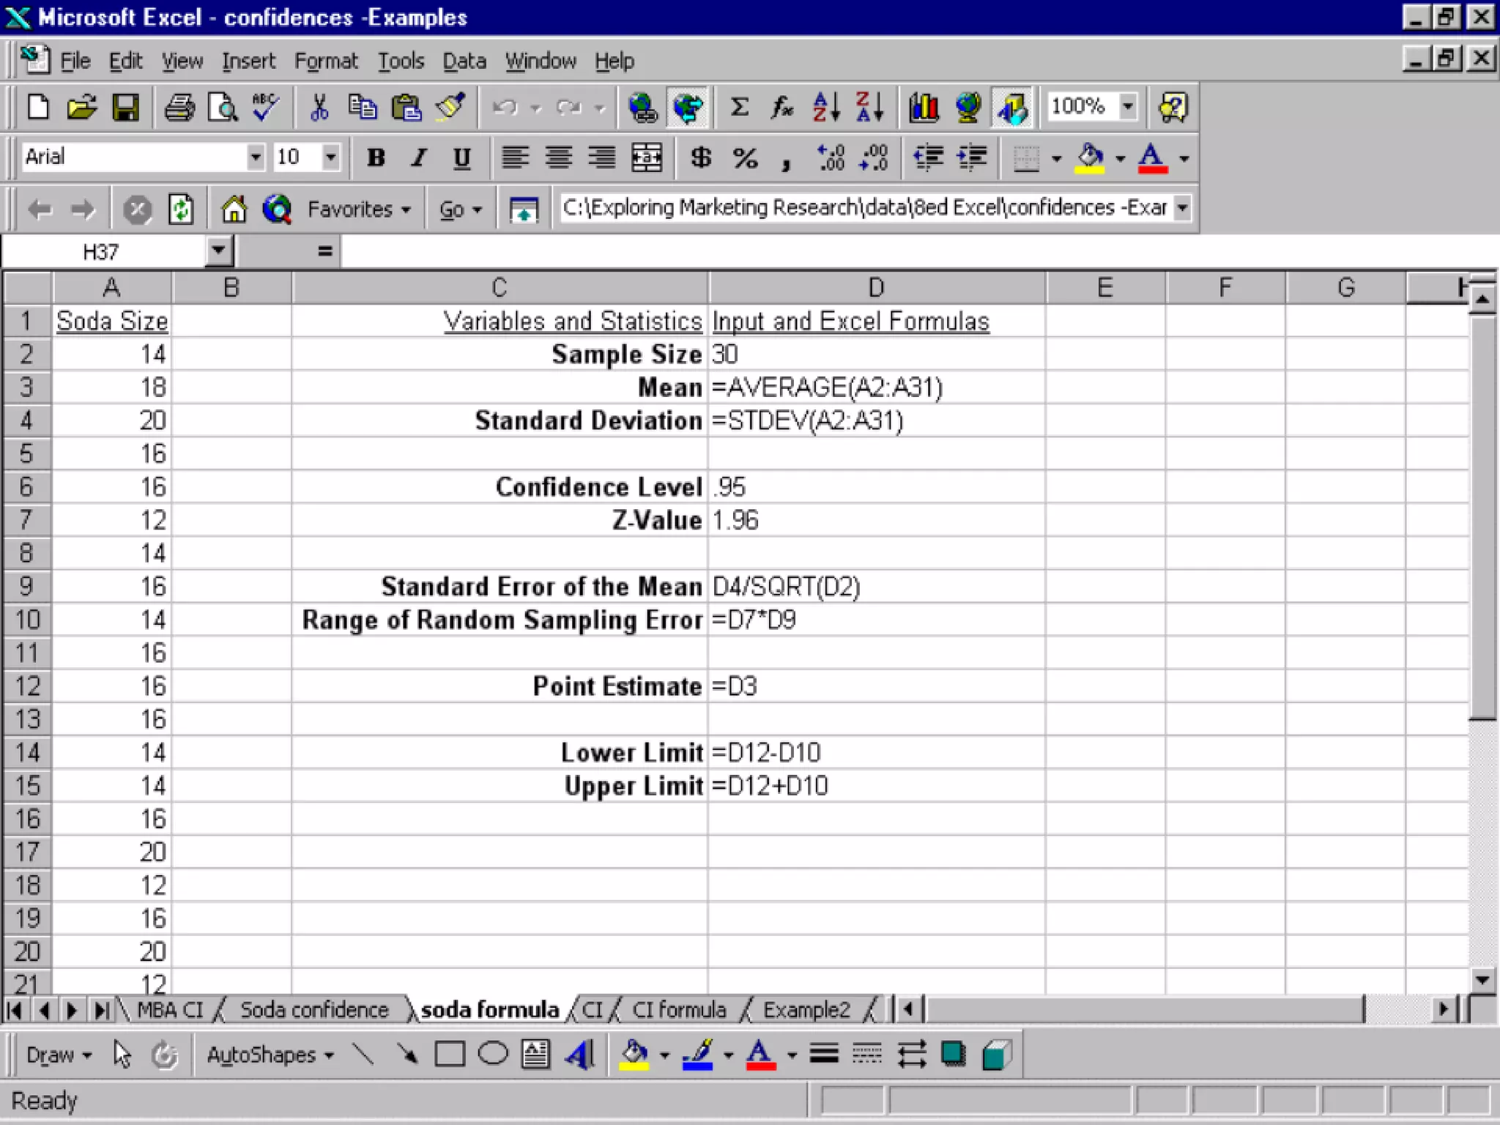The image size is (1500, 1125).
Task: Insert WordArt from the Drawing toolbar
Action: (x=579, y=1055)
